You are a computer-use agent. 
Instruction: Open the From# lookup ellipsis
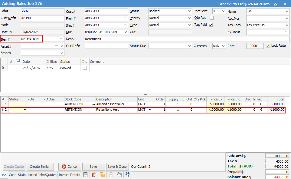[x=126, y=18]
